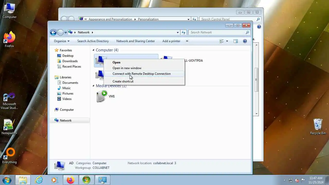Switch to Firefox in the taskbar
The image size is (329, 185).
click(x=70, y=180)
